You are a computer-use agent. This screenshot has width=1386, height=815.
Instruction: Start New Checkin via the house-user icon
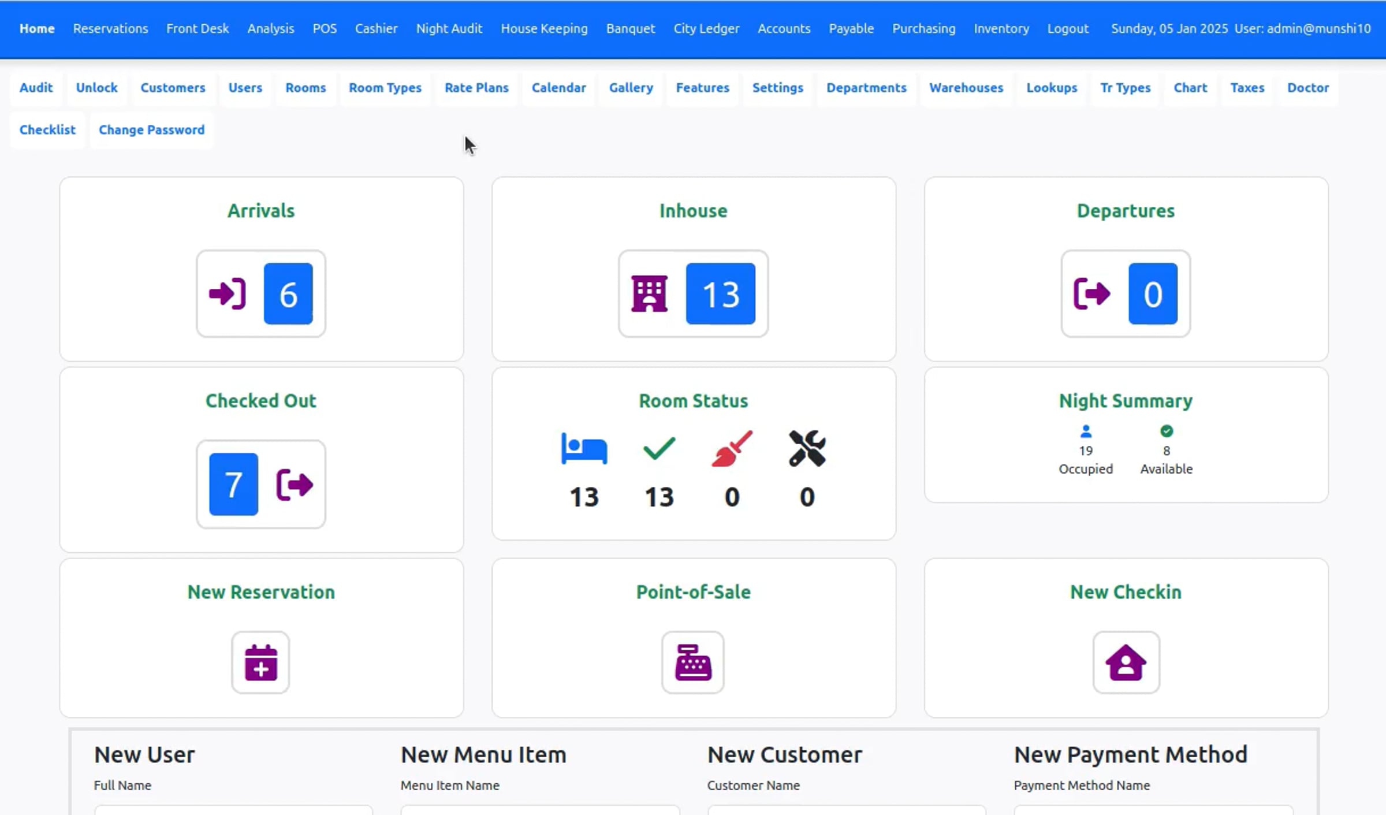[x=1126, y=663]
